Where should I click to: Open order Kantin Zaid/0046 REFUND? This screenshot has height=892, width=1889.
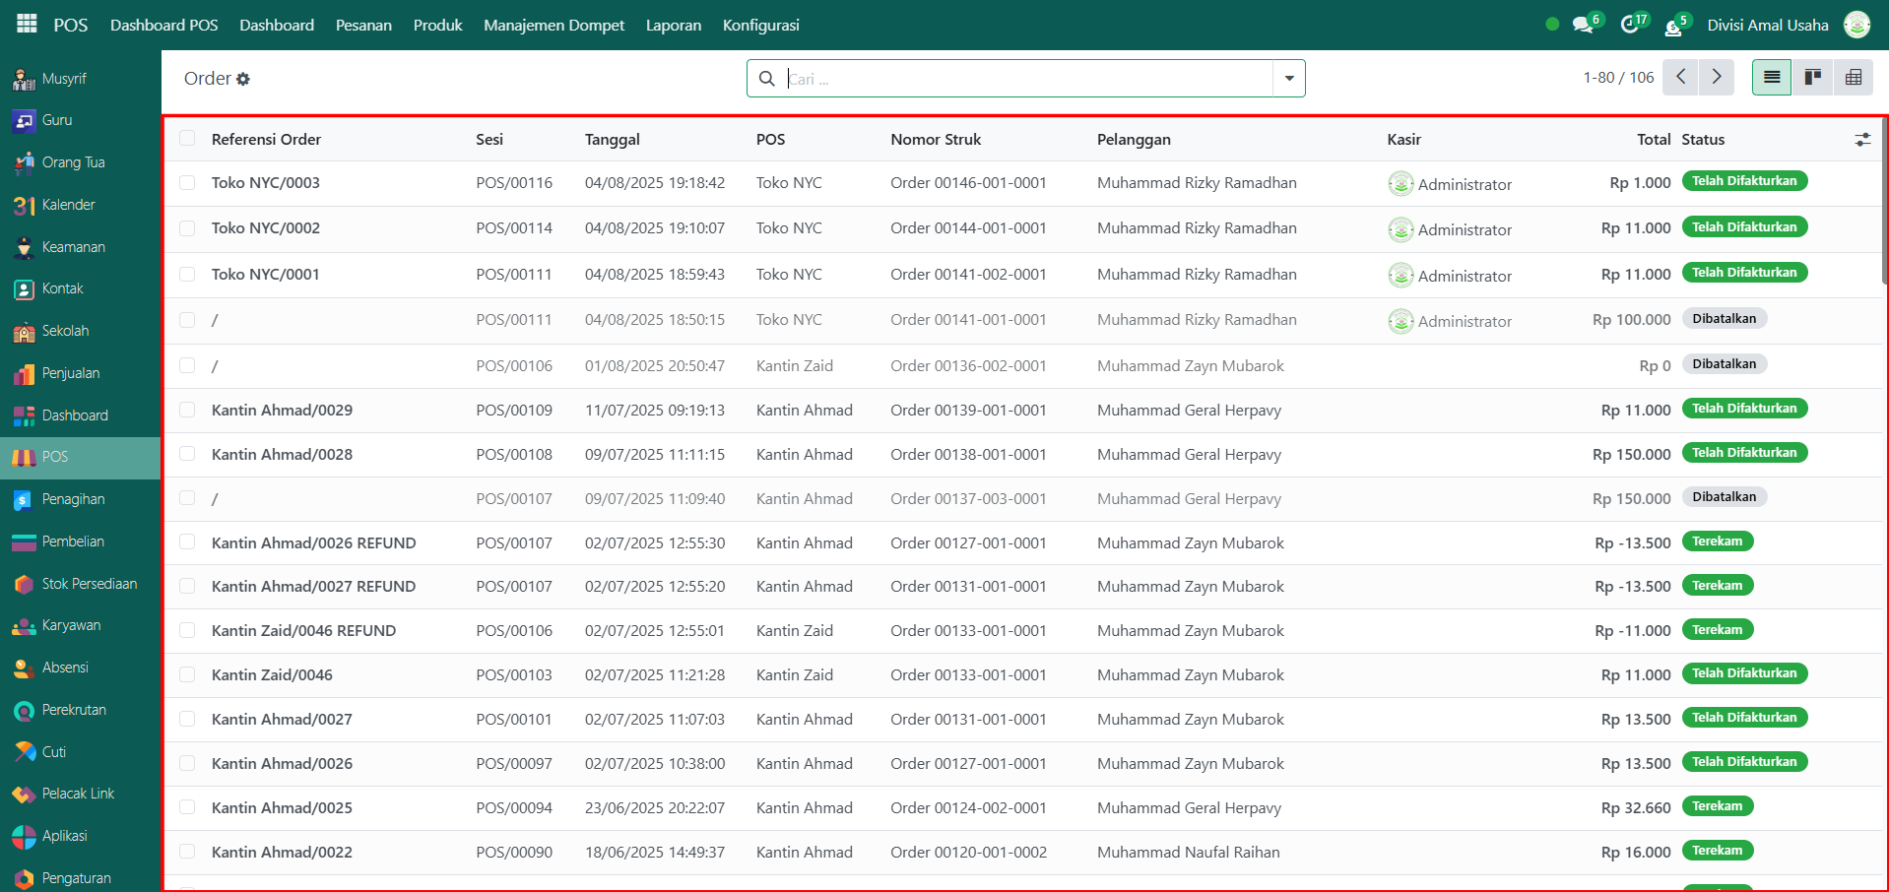coord(303,630)
